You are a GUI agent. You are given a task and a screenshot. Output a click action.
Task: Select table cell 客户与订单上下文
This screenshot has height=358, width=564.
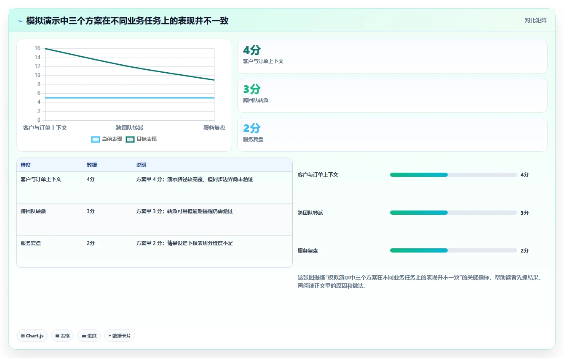(x=41, y=179)
